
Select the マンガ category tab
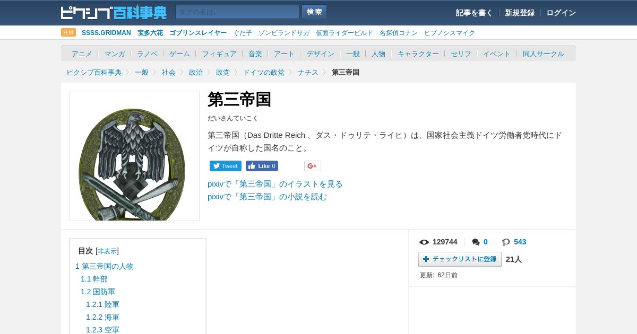tap(115, 54)
